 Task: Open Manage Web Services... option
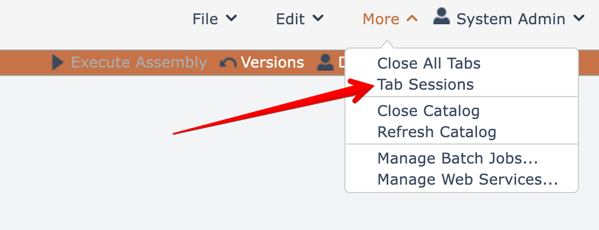pyautogui.click(x=467, y=179)
